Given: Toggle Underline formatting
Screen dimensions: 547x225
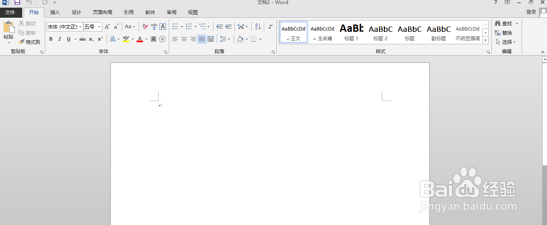Looking at the screenshot, I should (68, 39).
